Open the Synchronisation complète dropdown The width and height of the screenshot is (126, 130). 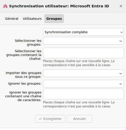pos(83,32)
